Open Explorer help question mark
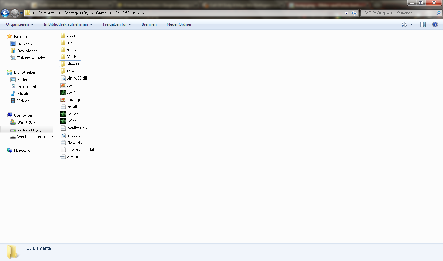The width and height of the screenshot is (443, 261). [435, 24]
